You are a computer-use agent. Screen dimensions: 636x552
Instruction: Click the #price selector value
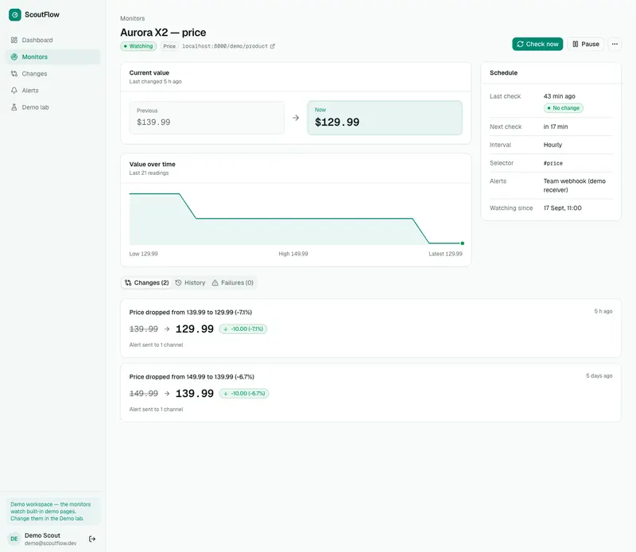pos(553,163)
